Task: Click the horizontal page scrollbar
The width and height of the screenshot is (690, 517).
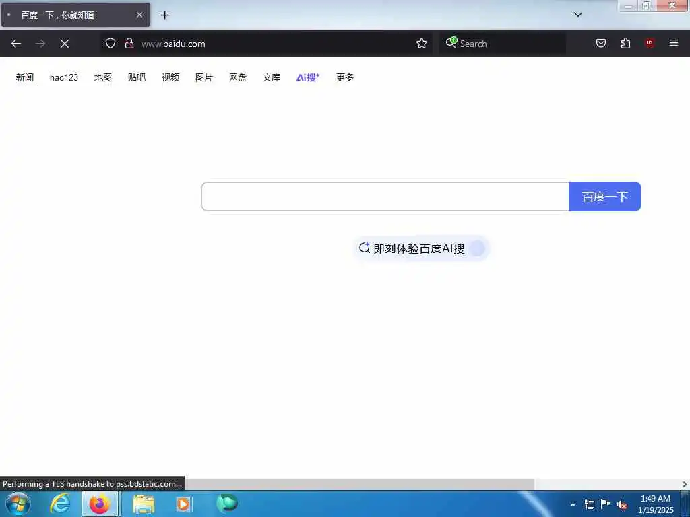Action: [360, 484]
